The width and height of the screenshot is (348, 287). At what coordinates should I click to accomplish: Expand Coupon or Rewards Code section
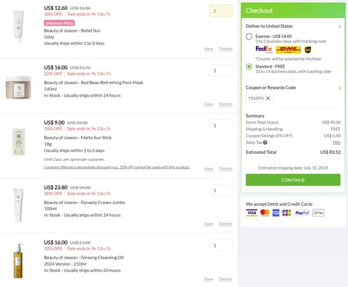pyautogui.click(x=339, y=88)
